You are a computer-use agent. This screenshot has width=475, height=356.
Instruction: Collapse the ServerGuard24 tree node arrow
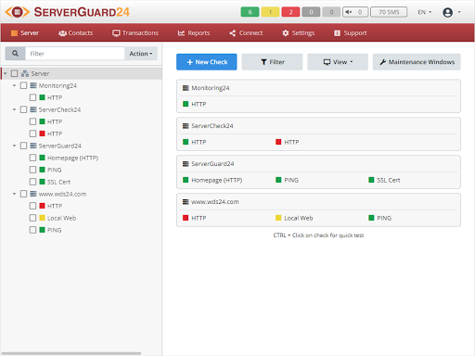tap(14, 146)
